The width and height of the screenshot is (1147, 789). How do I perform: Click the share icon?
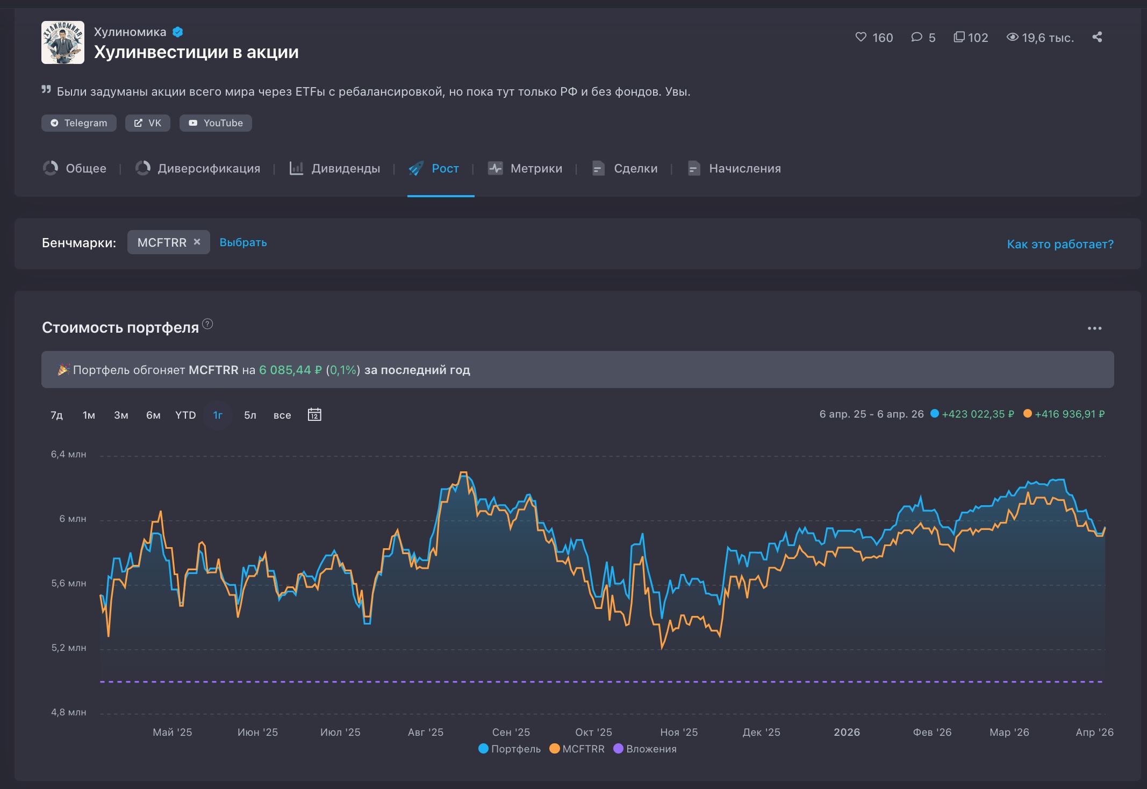click(x=1097, y=37)
